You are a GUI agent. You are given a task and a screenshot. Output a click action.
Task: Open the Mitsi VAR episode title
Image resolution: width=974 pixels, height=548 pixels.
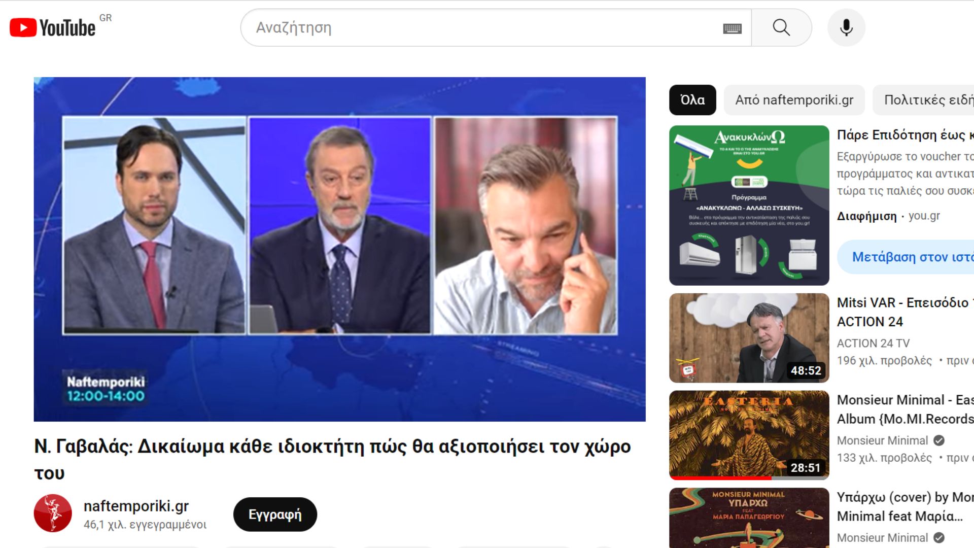(x=906, y=312)
